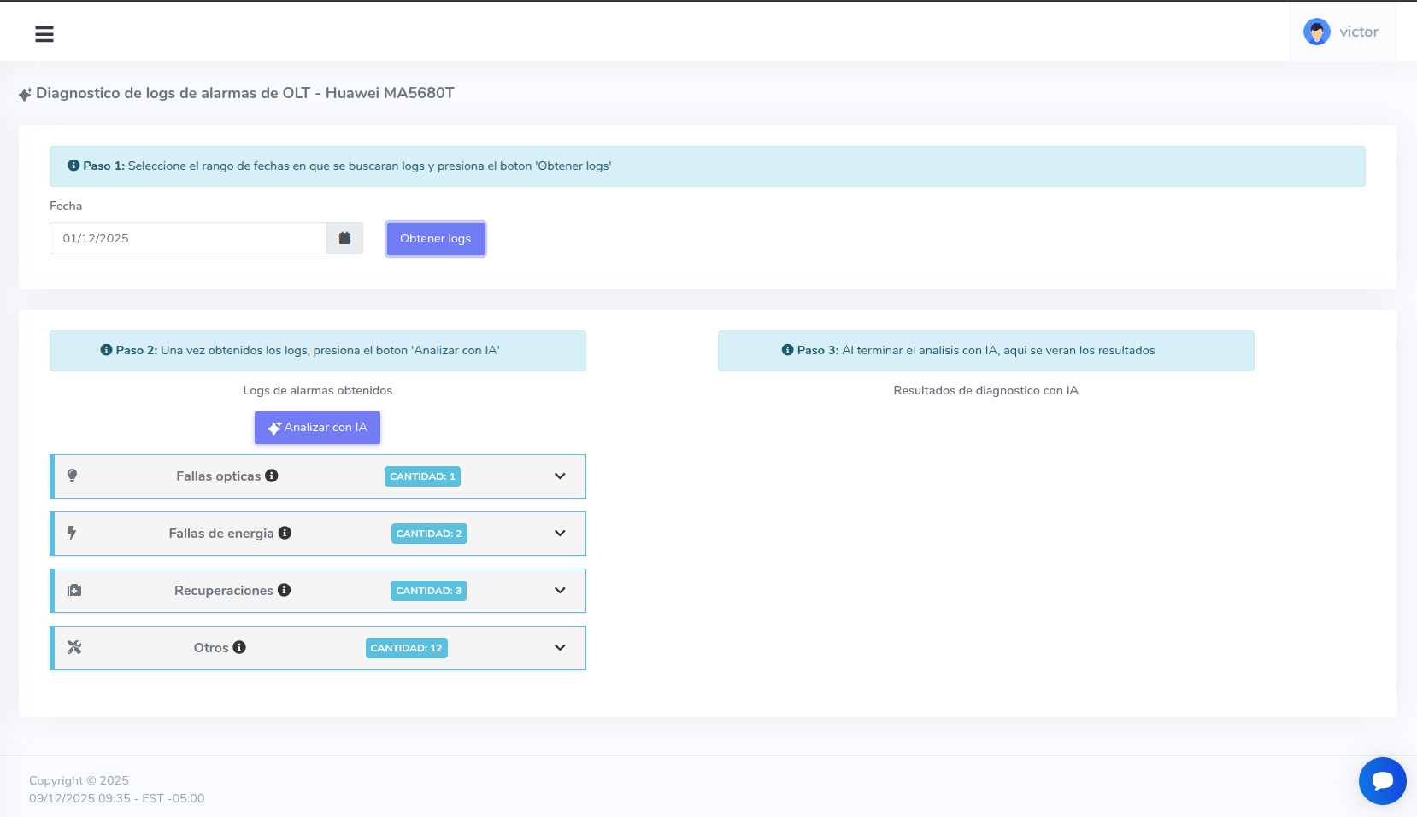This screenshot has width=1417, height=817.
Task: Click the calendar icon beside date field
Action: coord(344,238)
